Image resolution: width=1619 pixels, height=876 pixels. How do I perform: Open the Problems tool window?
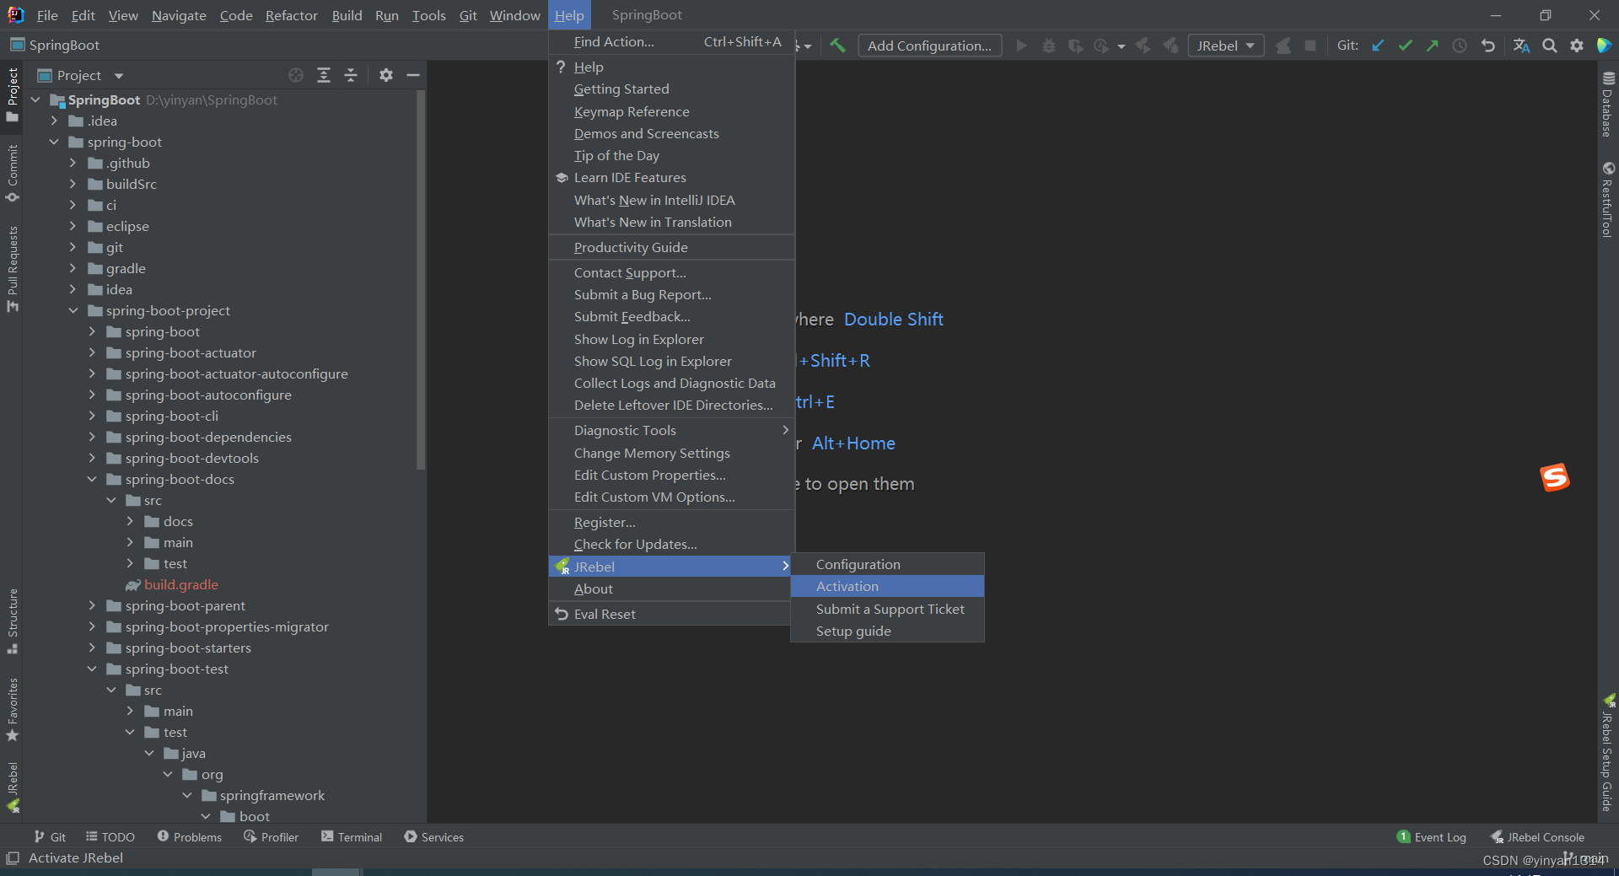pos(190,836)
